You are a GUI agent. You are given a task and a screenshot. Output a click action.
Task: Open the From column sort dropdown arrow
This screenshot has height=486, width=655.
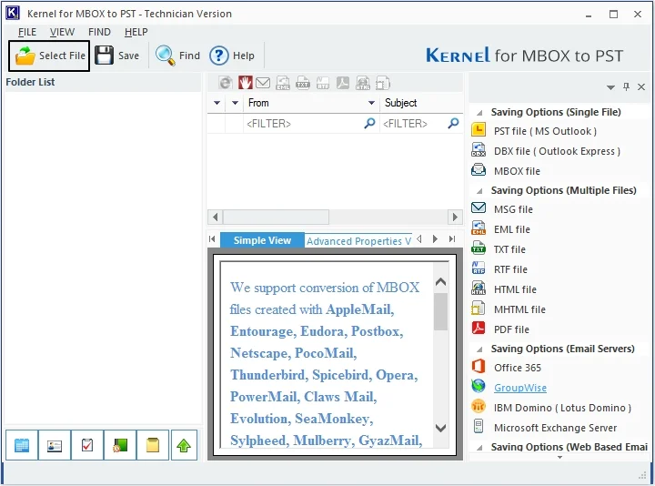pyautogui.click(x=371, y=103)
